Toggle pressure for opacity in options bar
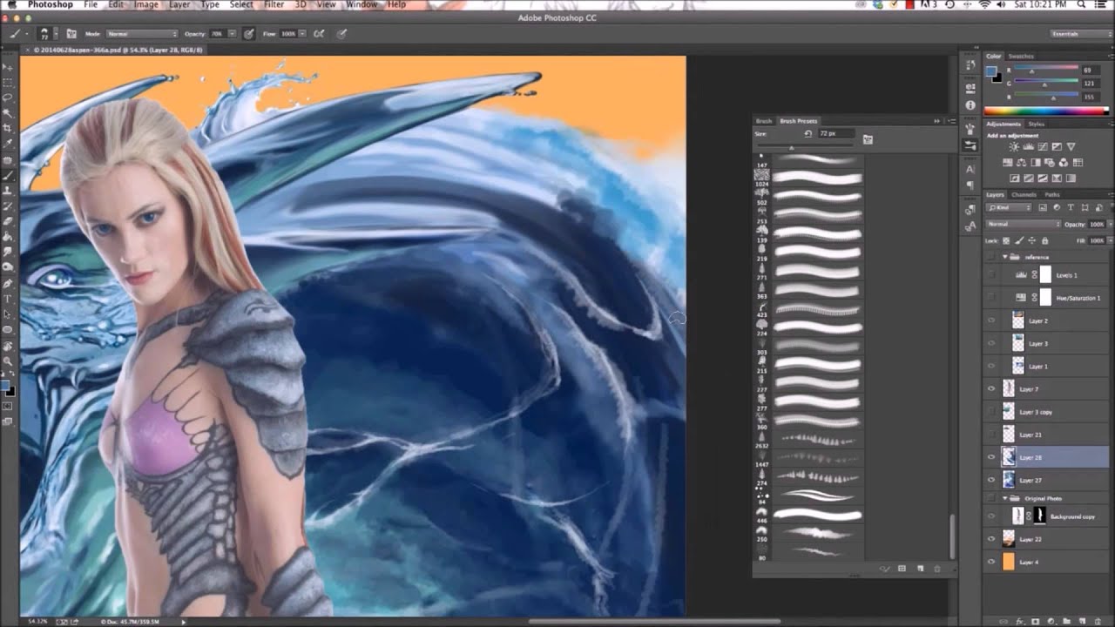1115x627 pixels. click(x=248, y=34)
